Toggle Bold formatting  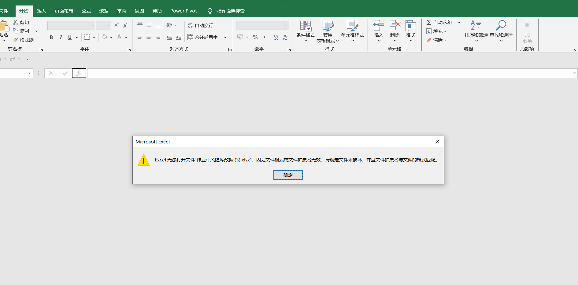(51, 37)
